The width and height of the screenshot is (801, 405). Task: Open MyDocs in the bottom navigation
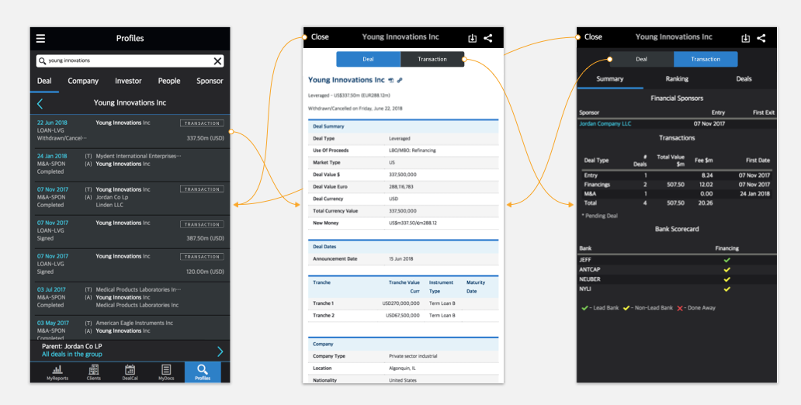pyautogui.click(x=166, y=372)
